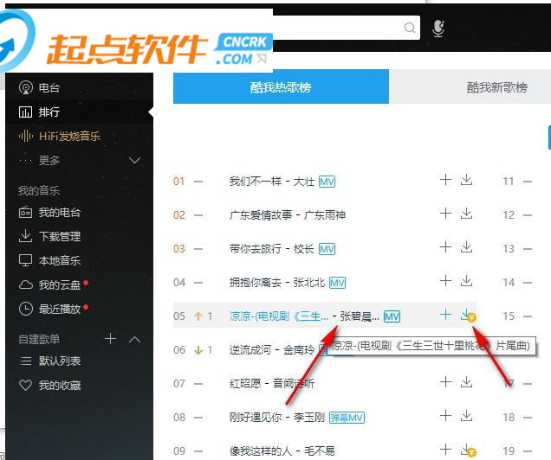The height and width of the screenshot is (460, 551).
Task: Play song 红昭愿 - 音阙诗听
Action: point(272,384)
